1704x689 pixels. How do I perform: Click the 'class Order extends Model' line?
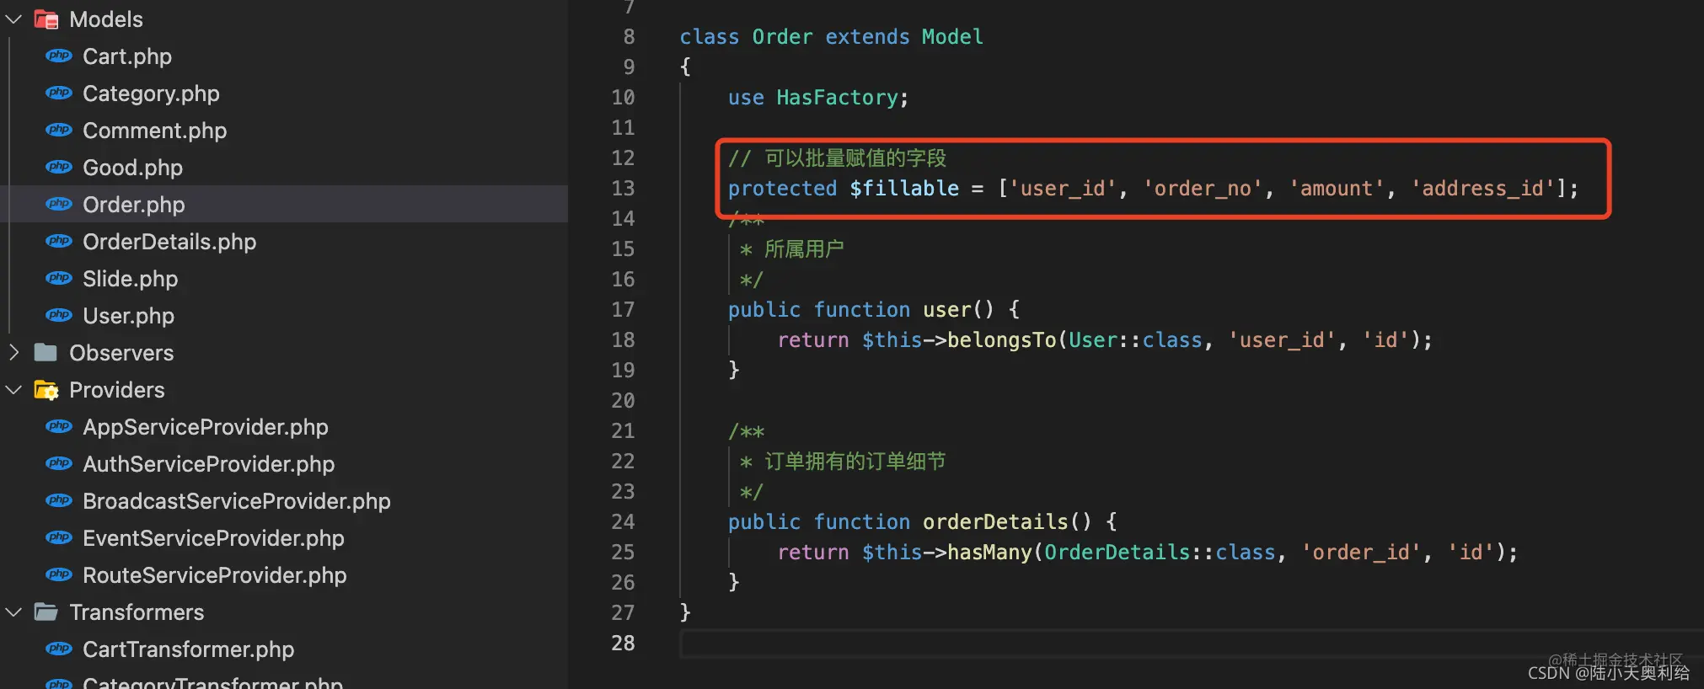click(831, 36)
